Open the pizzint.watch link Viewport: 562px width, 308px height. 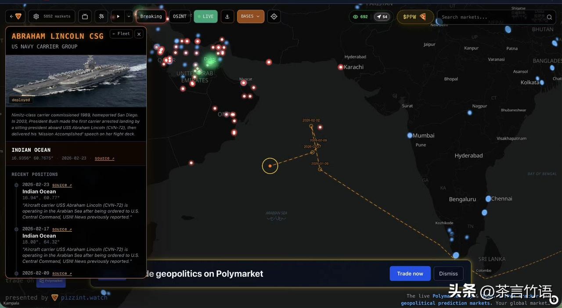84,297
